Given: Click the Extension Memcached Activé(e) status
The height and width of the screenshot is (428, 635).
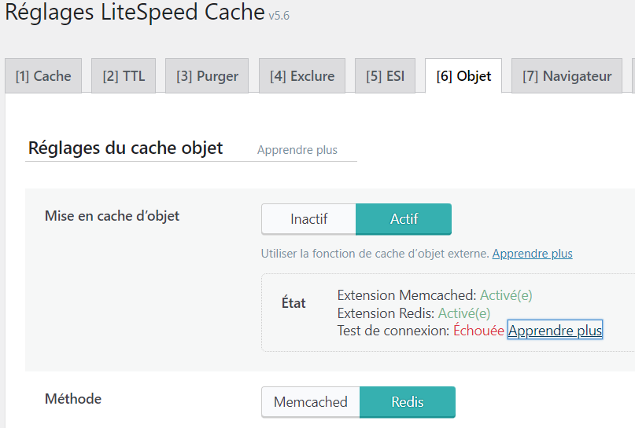Looking at the screenshot, I should 506,295.
